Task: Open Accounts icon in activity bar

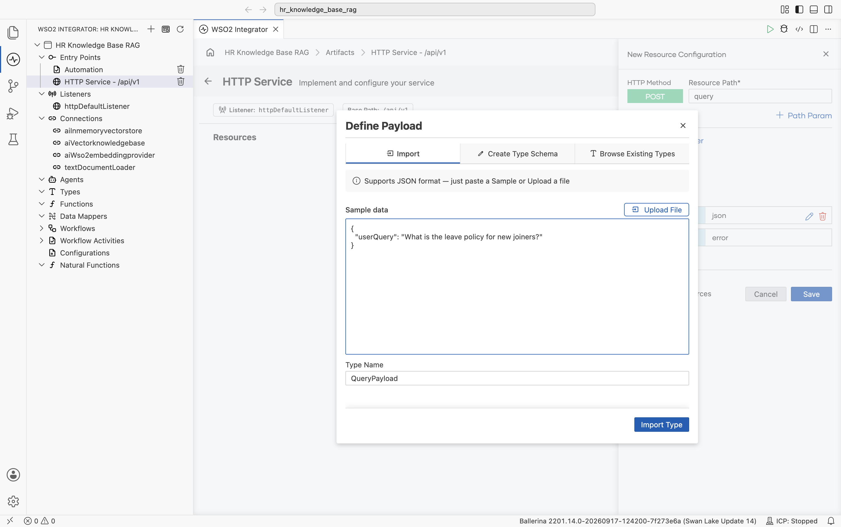Action: pos(13,475)
